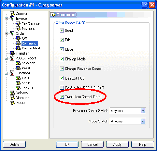Toggle Track Item Correct Detail checkbox
This screenshot has height=151, width=157.
tap(62, 97)
